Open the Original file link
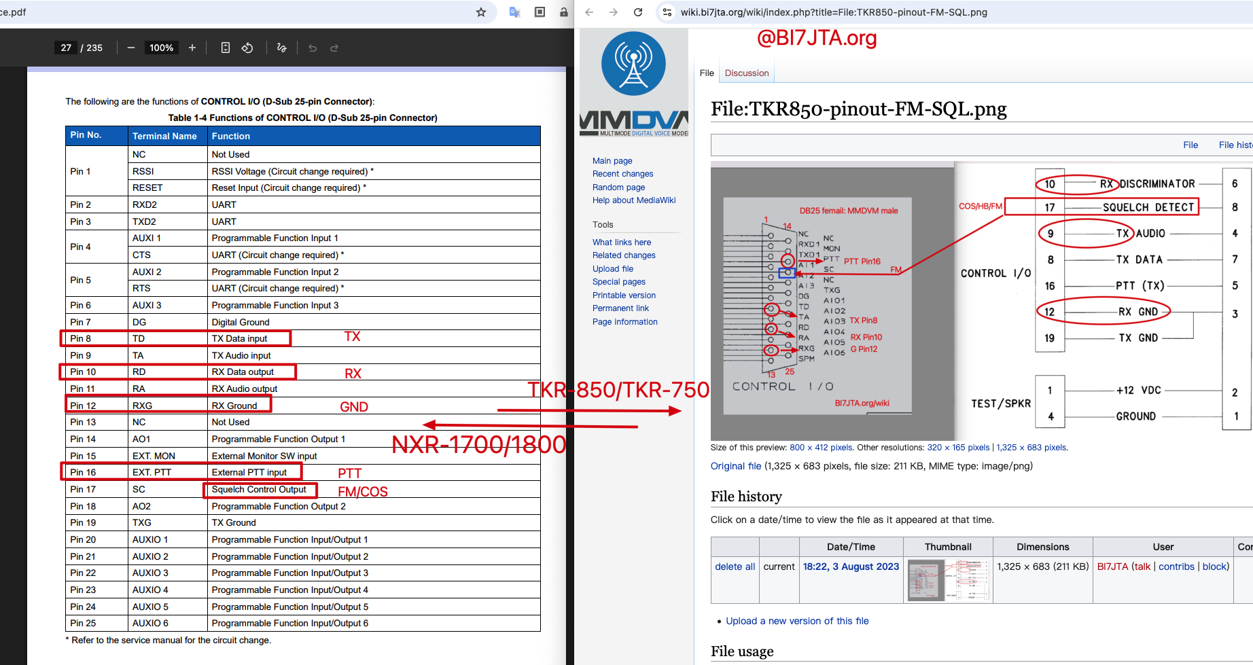This screenshot has height=665, width=1253. 736,466
